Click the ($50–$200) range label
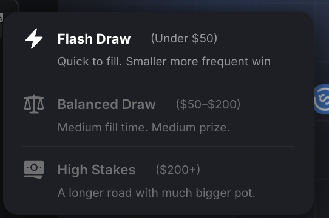Screen dimensions: 329x218 208,104
